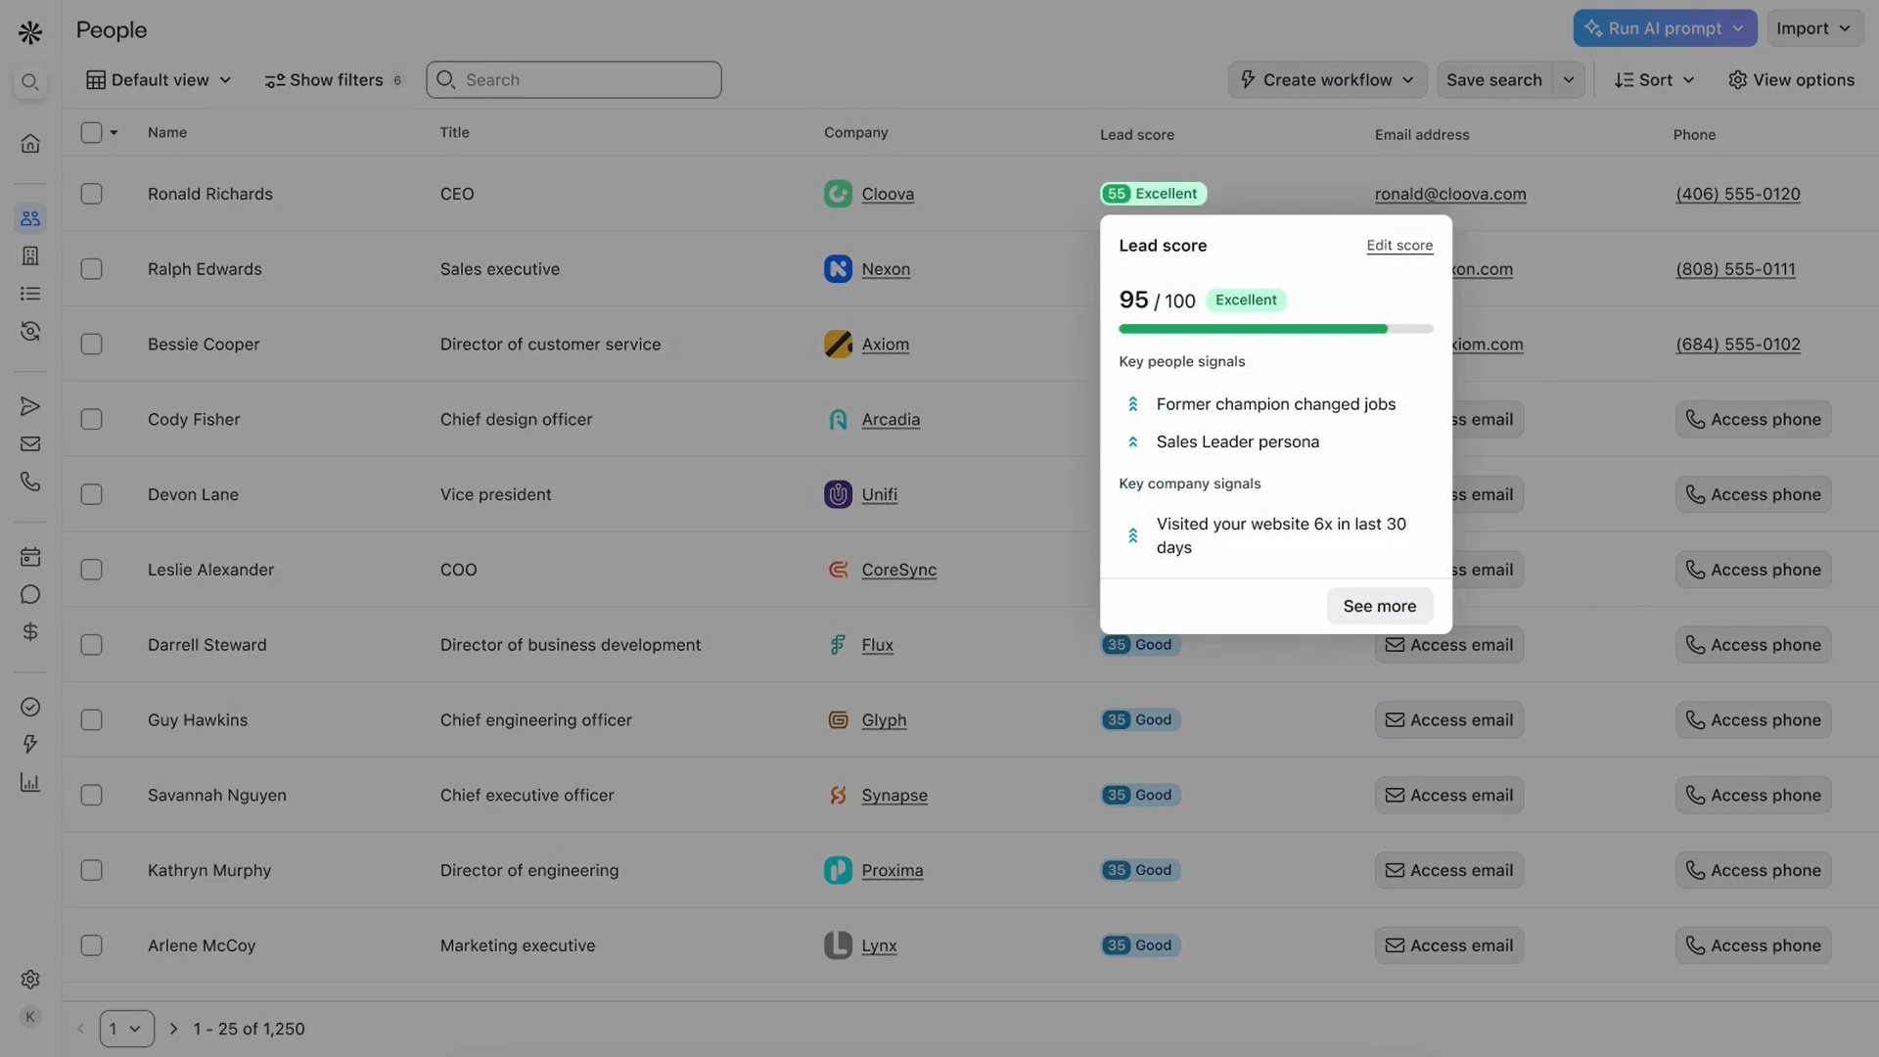Image resolution: width=1879 pixels, height=1057 pixels.
Task: Open the Lists panel from the sidebar
Action: (30, 294)
